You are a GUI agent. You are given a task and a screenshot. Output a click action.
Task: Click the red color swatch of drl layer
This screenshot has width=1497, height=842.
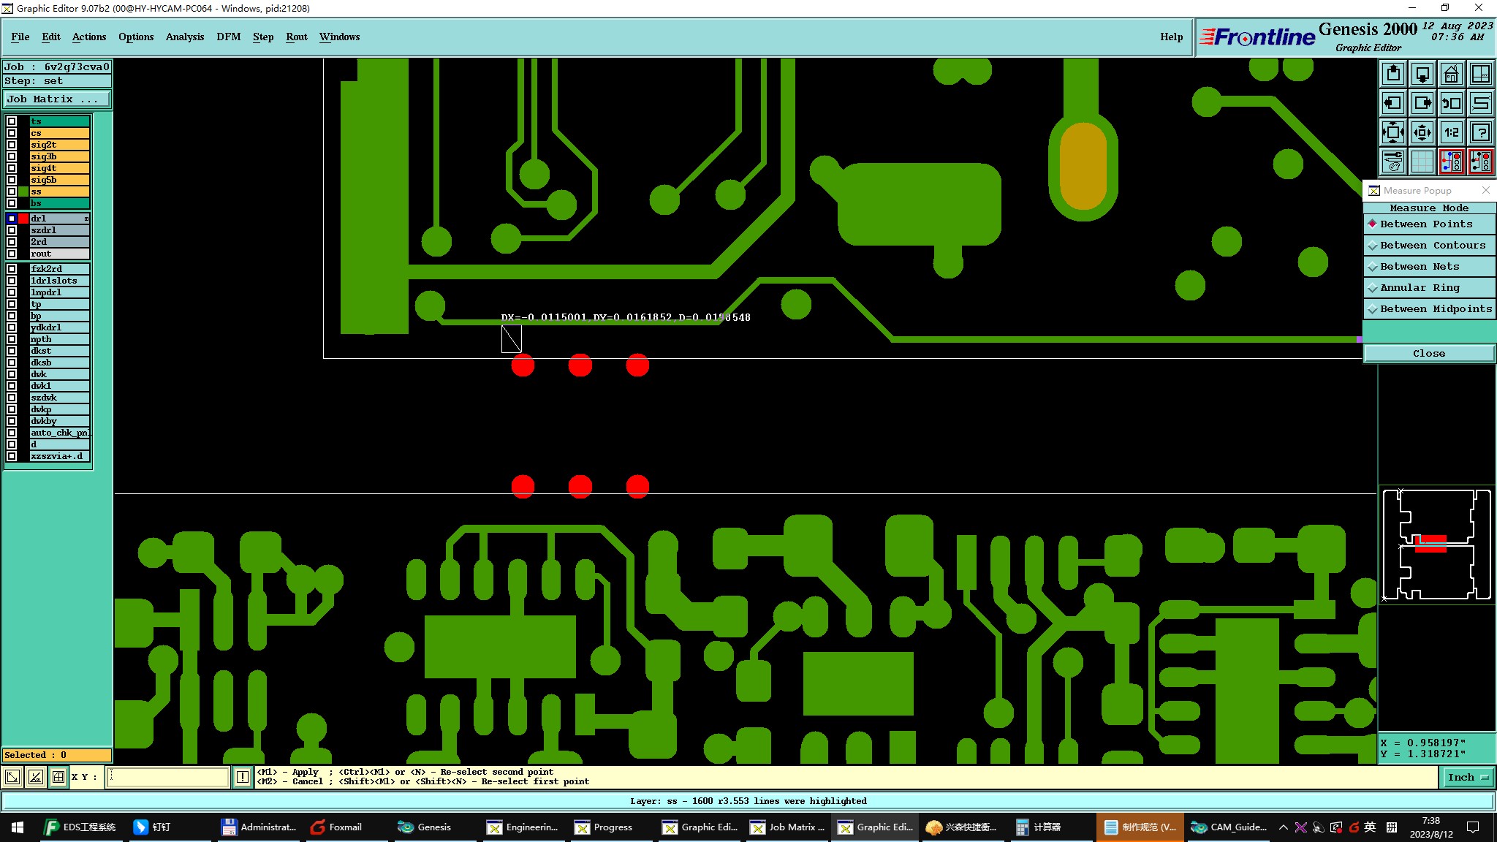[x=23, y=219]
